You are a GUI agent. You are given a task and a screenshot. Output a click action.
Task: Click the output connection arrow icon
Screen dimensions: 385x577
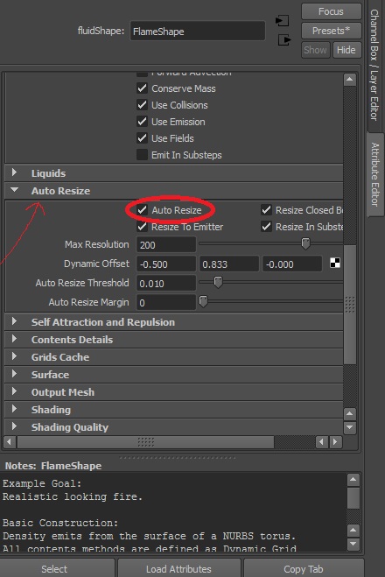[x=284, y=39]
